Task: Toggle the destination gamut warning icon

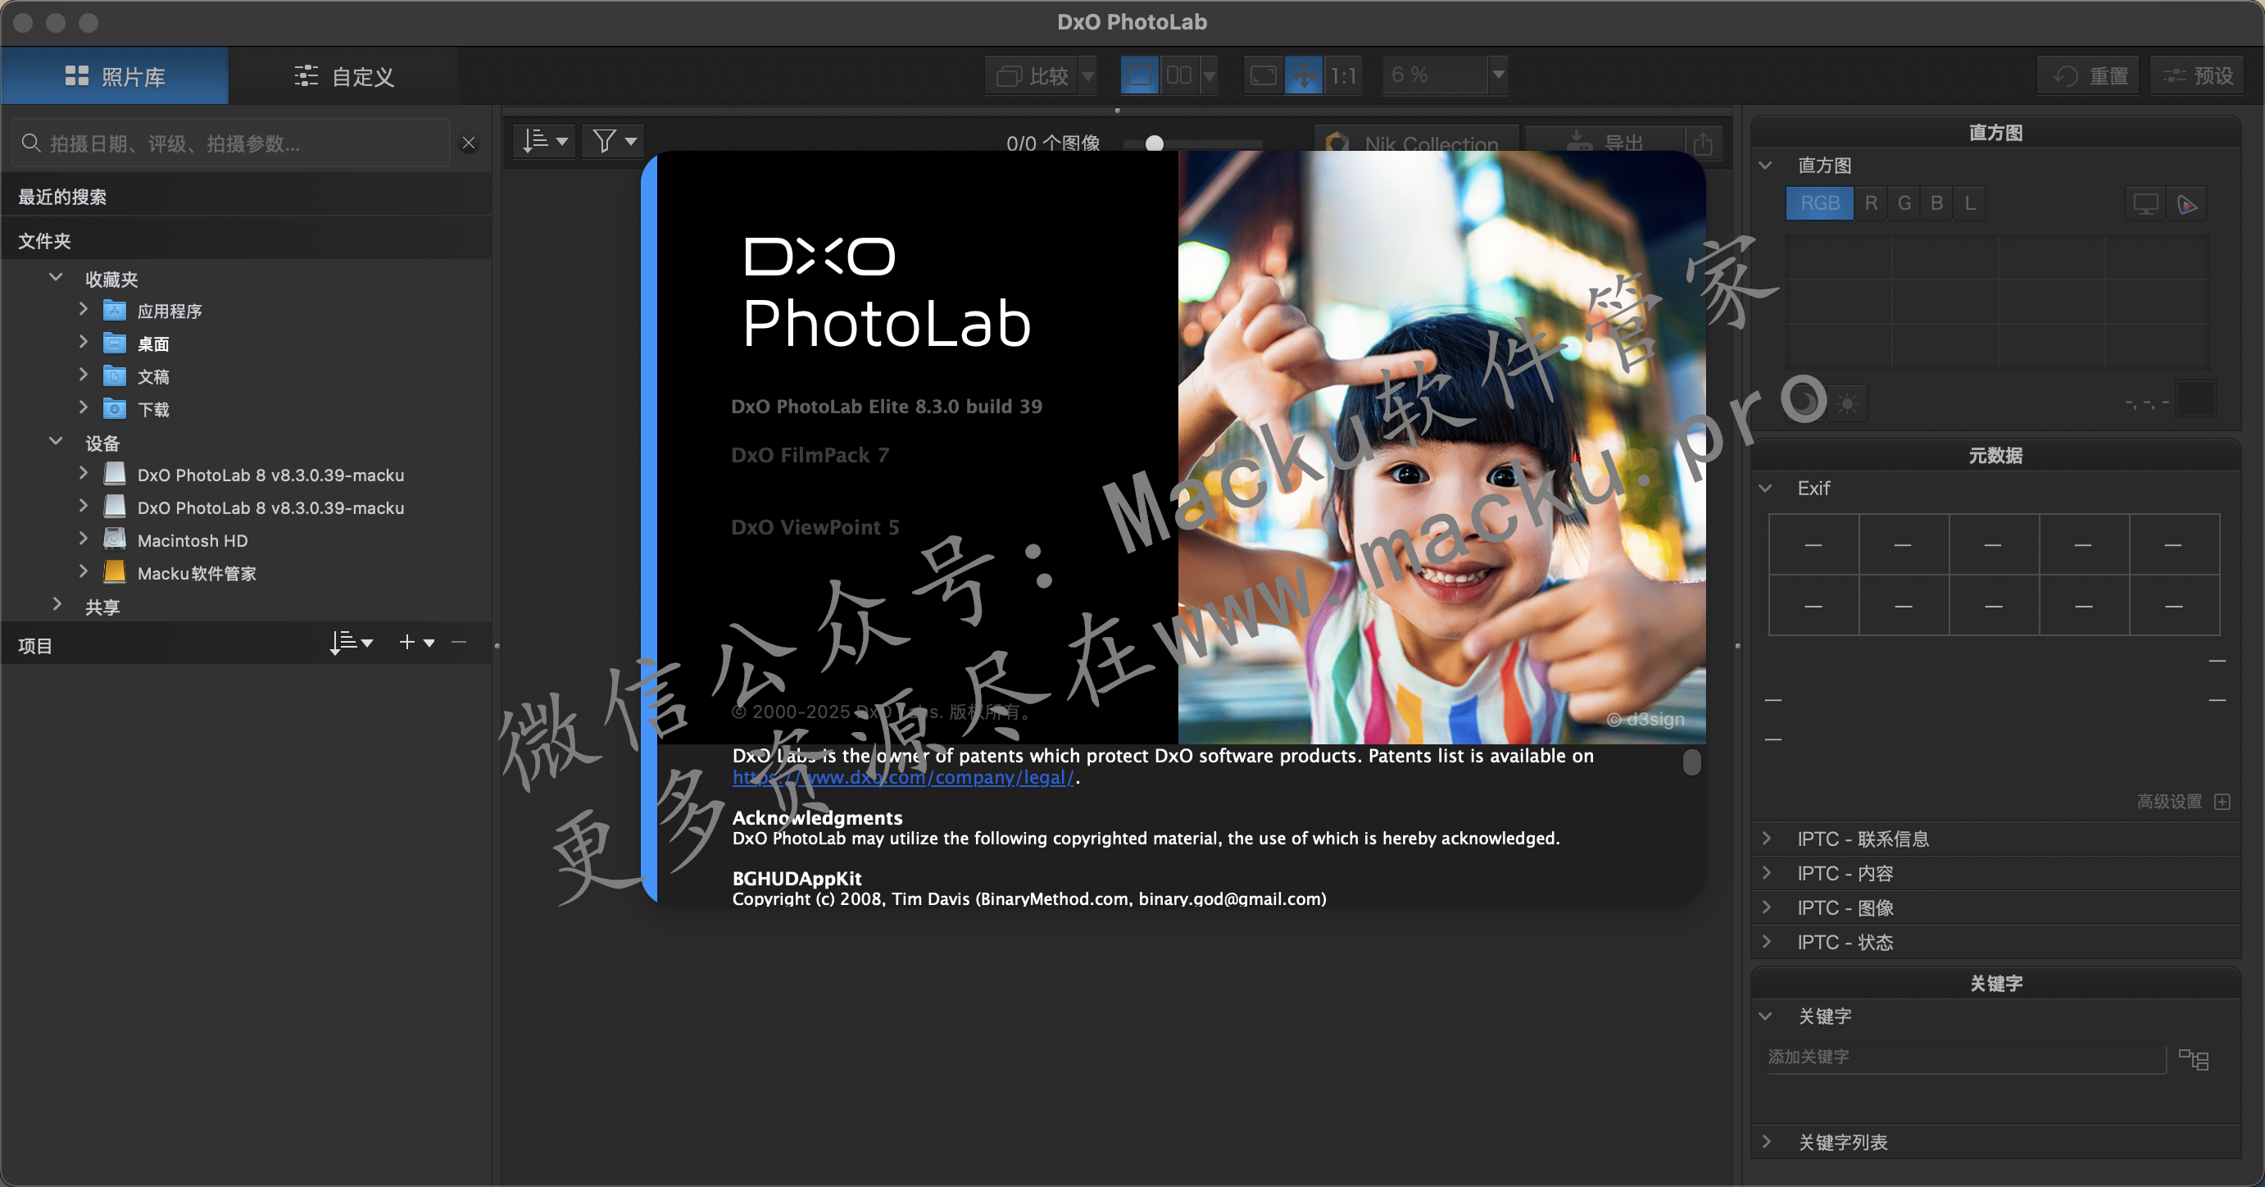Action: pos(2187,205)
